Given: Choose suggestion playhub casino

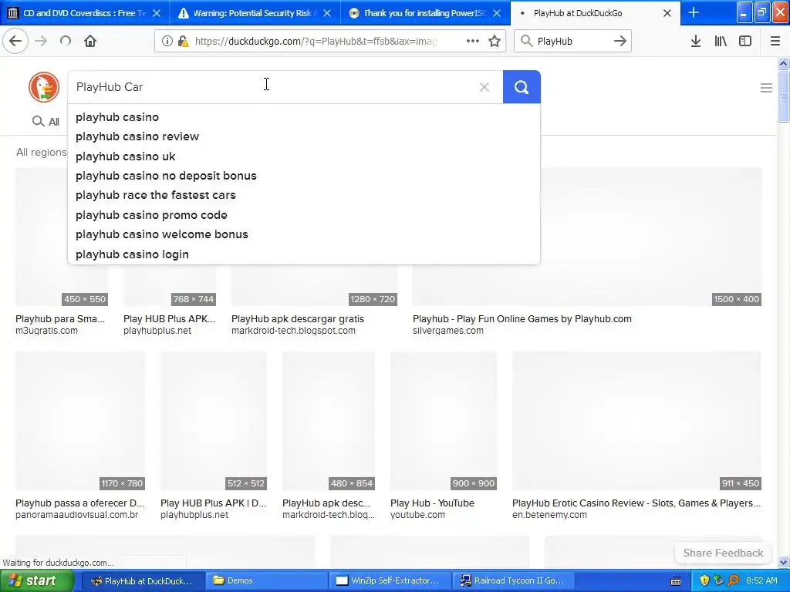Looking at the screenshot, I should pyautogui.click(x=304, y=117).
